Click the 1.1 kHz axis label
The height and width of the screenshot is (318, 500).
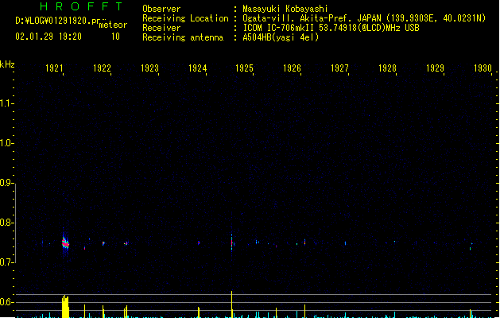[x=6, y=103]
